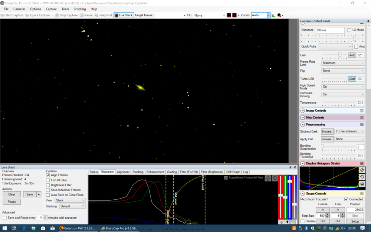Click the save icon beside Display Histogram Stretch
The width and height of the screenshot is (371, 232).
coord(362,184)
